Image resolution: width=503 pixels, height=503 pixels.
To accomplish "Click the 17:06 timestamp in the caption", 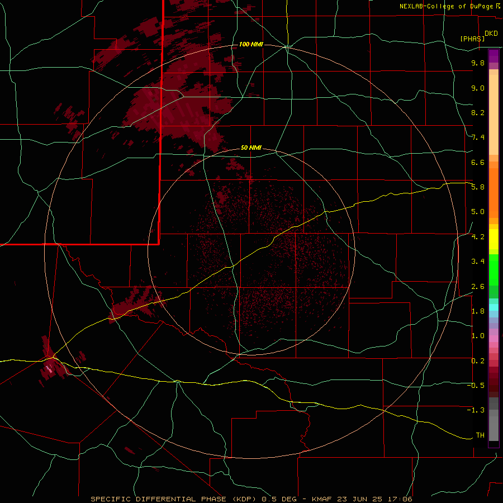I will tap(401, 499).
